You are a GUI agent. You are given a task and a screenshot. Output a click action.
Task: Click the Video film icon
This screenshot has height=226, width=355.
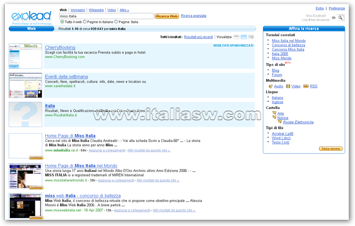(288, 86)
